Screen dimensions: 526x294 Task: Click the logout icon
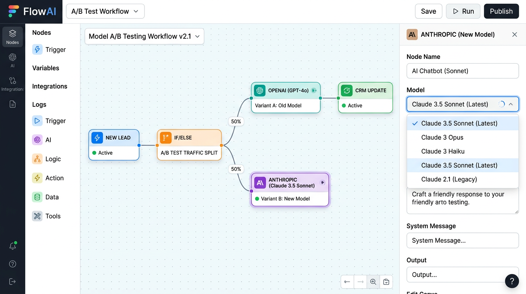tap(13, 282)
